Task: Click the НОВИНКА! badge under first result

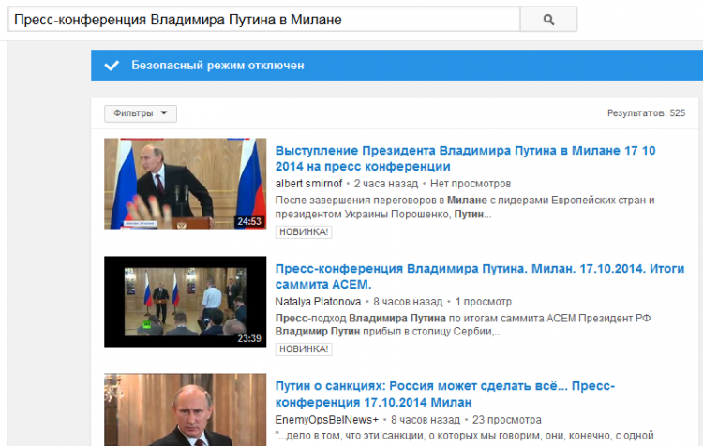Action: 304,231
